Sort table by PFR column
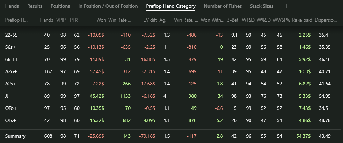The width and height of the screenshot is (343, 143). tap(74, 20)
